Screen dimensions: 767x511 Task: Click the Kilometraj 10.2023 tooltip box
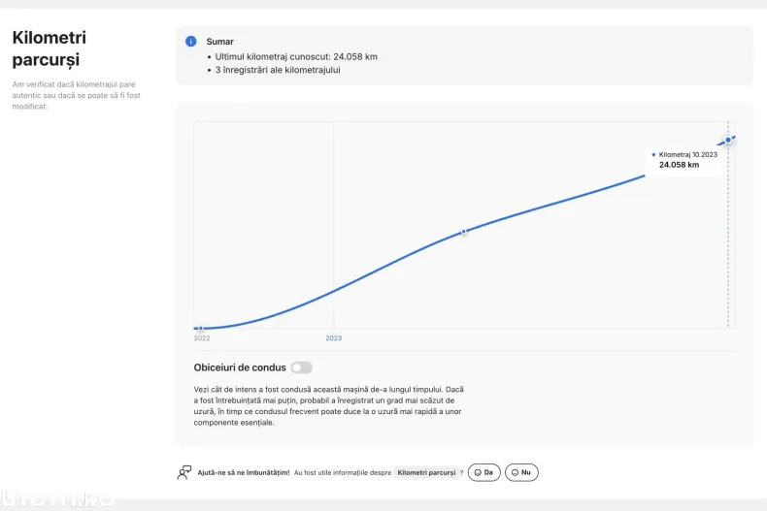coord(688,160)
